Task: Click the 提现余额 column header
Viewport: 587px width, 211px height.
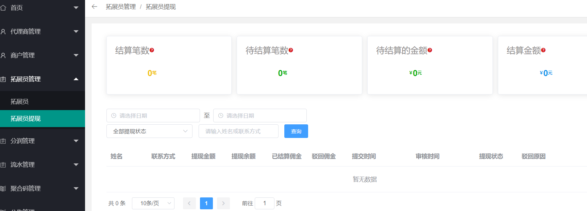Action: point(244,156)
